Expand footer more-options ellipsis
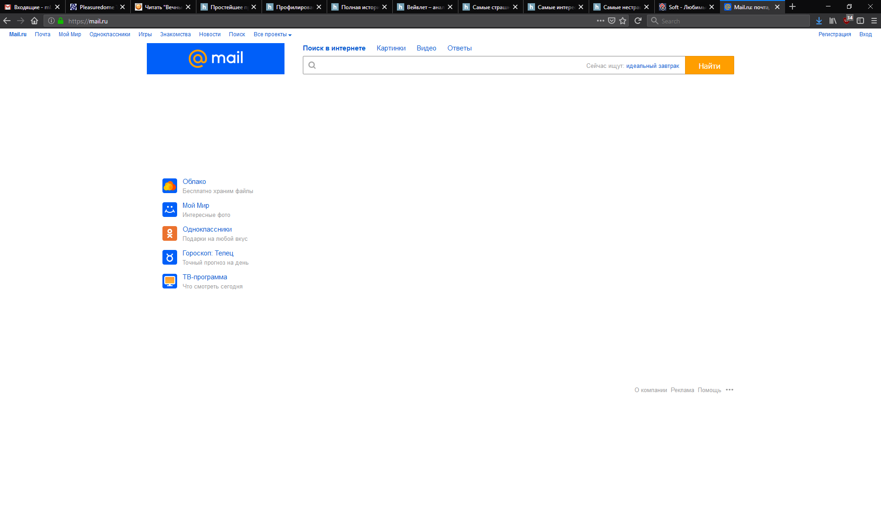Viewport: 881px width, 532px height. tap(730, 390)
